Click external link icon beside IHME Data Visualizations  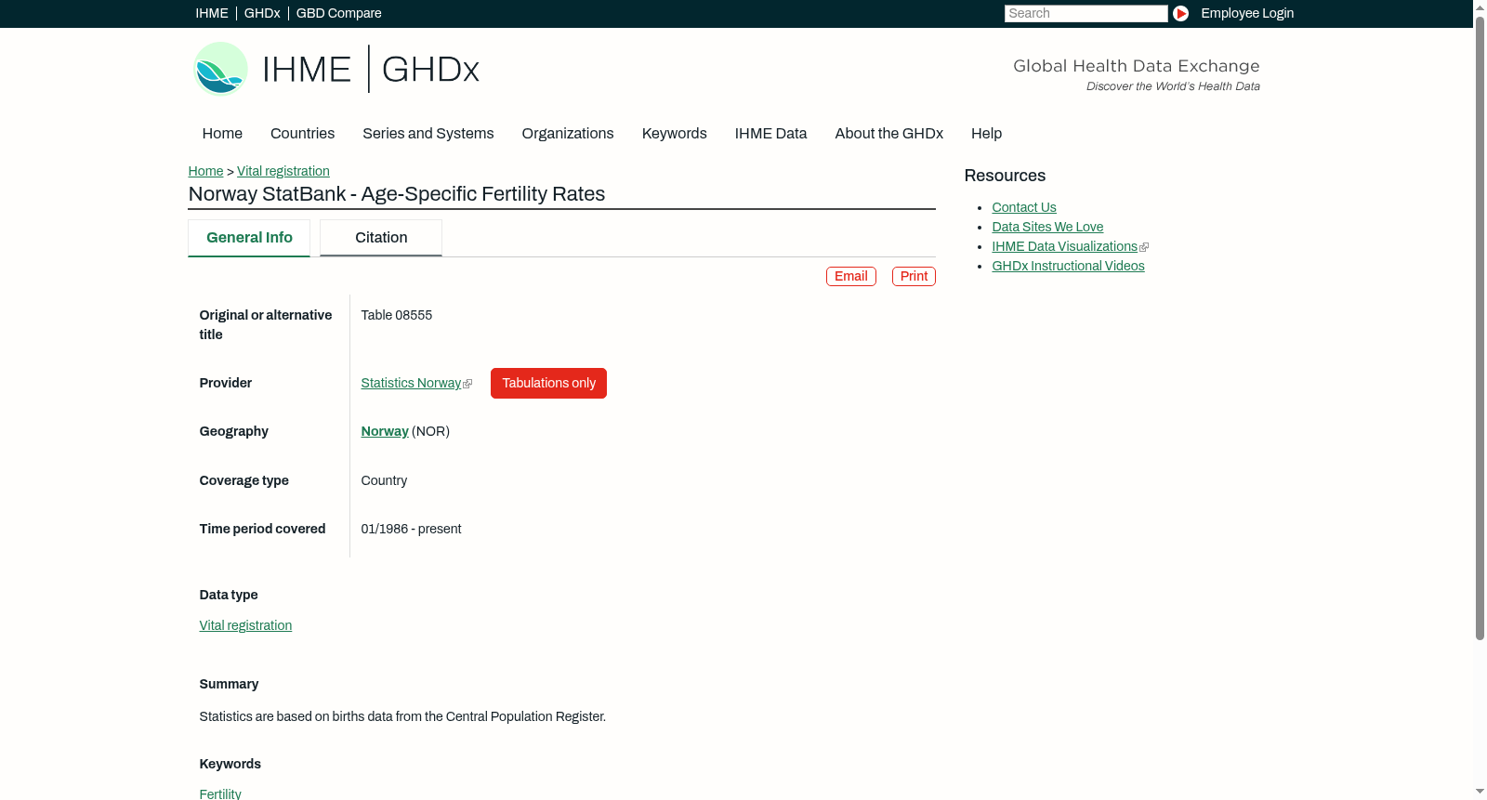click(x=1144, y=247)
